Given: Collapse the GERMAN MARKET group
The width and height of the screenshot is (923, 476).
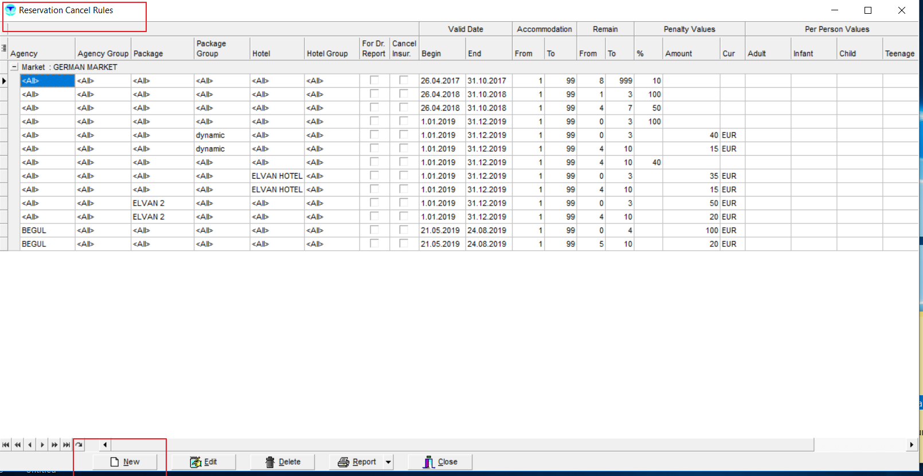Looking at the screenshot, I should (14, 67).
